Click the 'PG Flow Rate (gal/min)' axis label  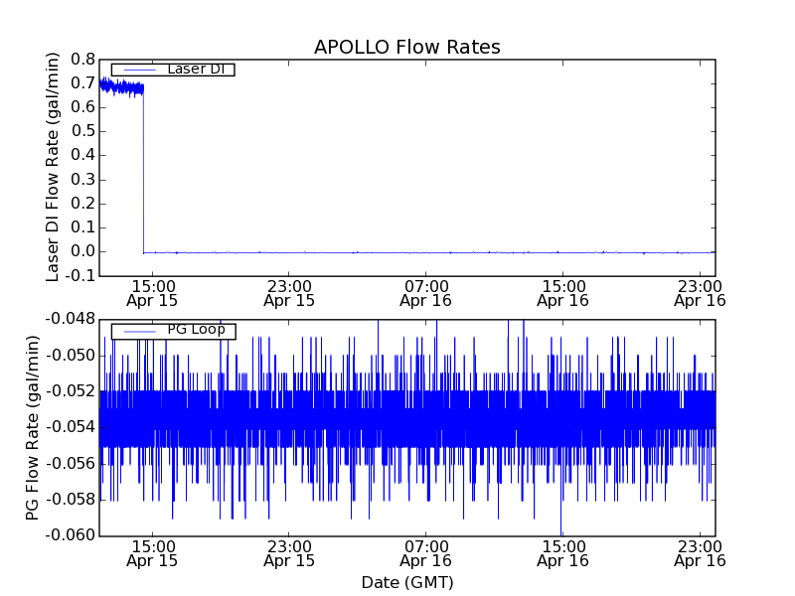click(33, 427)
